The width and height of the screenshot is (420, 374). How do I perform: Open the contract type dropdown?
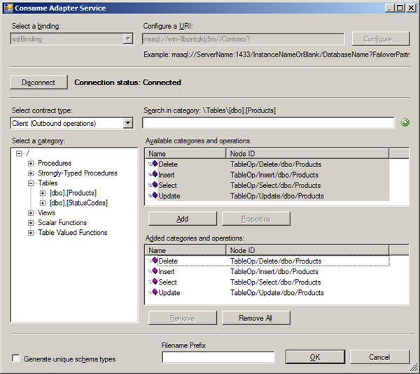click(127, 123)
